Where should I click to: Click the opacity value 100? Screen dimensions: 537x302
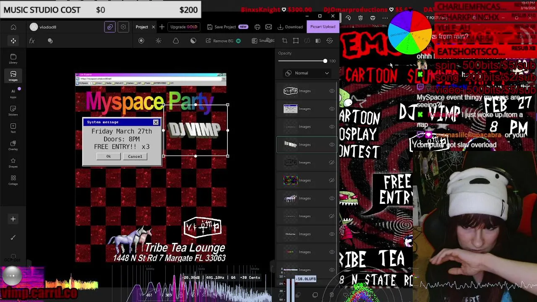332,61
